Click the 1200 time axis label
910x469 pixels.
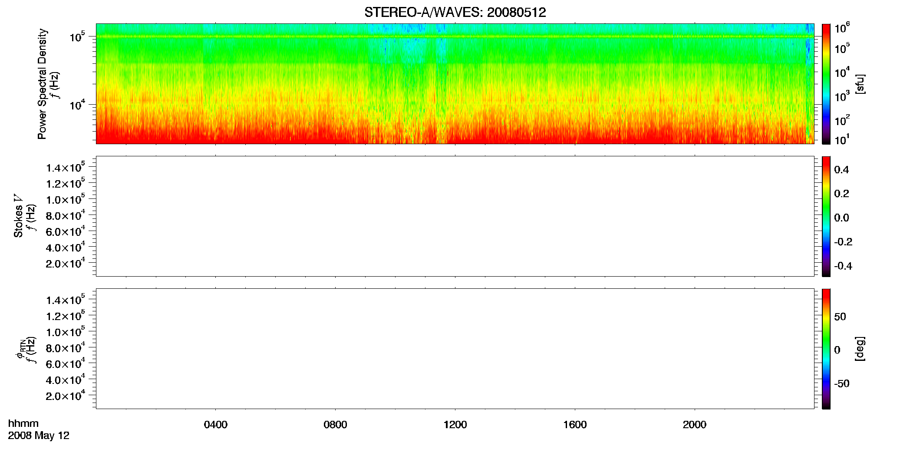coord(455,425)
